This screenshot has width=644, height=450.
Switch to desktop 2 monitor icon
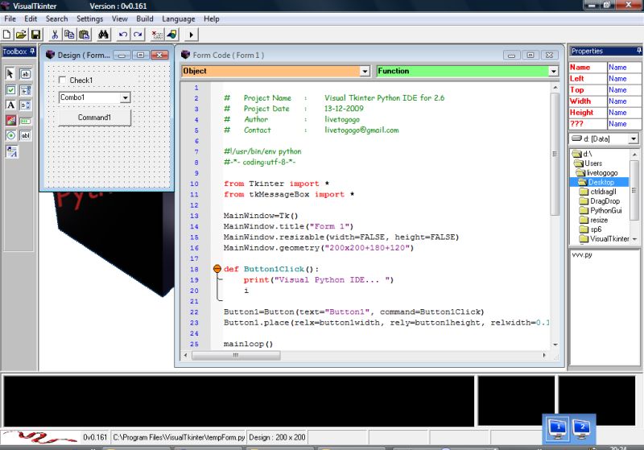pyautogui.click(x=581, y=429)
